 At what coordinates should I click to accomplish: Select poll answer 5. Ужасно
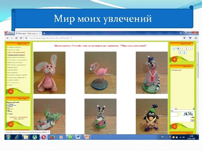(x=10, y=114)
